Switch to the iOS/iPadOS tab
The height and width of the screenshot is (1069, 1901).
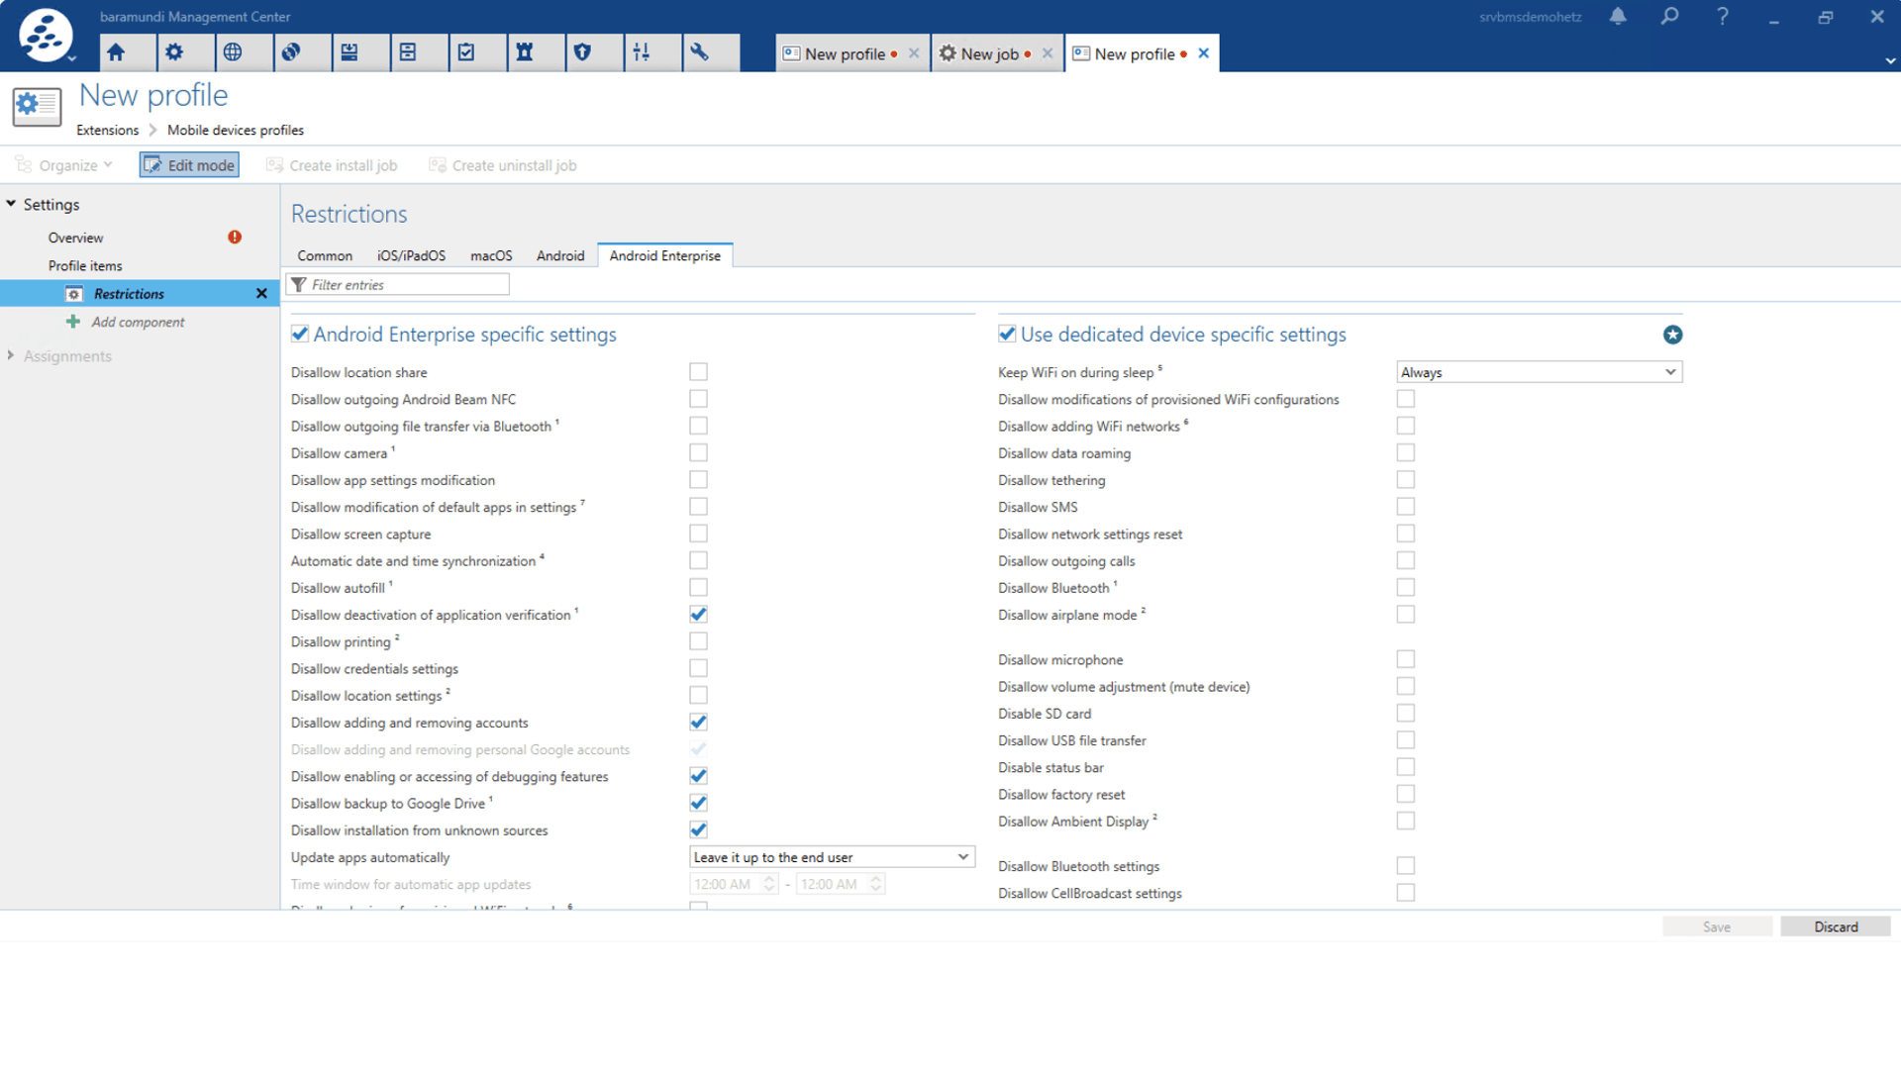[x=411, y=255]
